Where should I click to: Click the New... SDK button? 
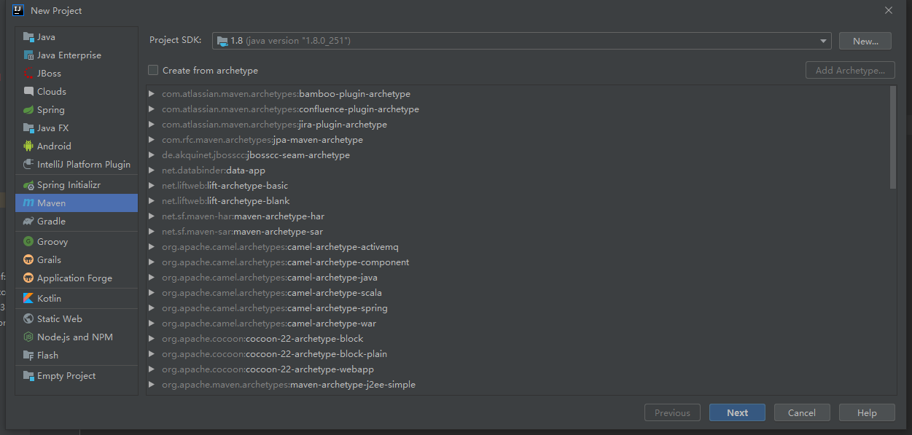click(x=865, y=41)
